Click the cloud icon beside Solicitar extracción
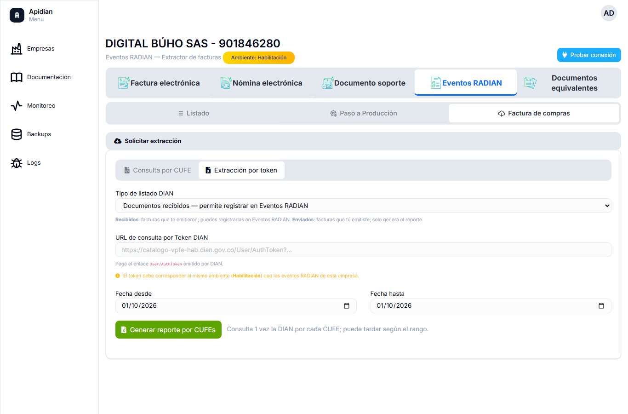The height and width of the screenshot is (414, 628). pos(118,141)
